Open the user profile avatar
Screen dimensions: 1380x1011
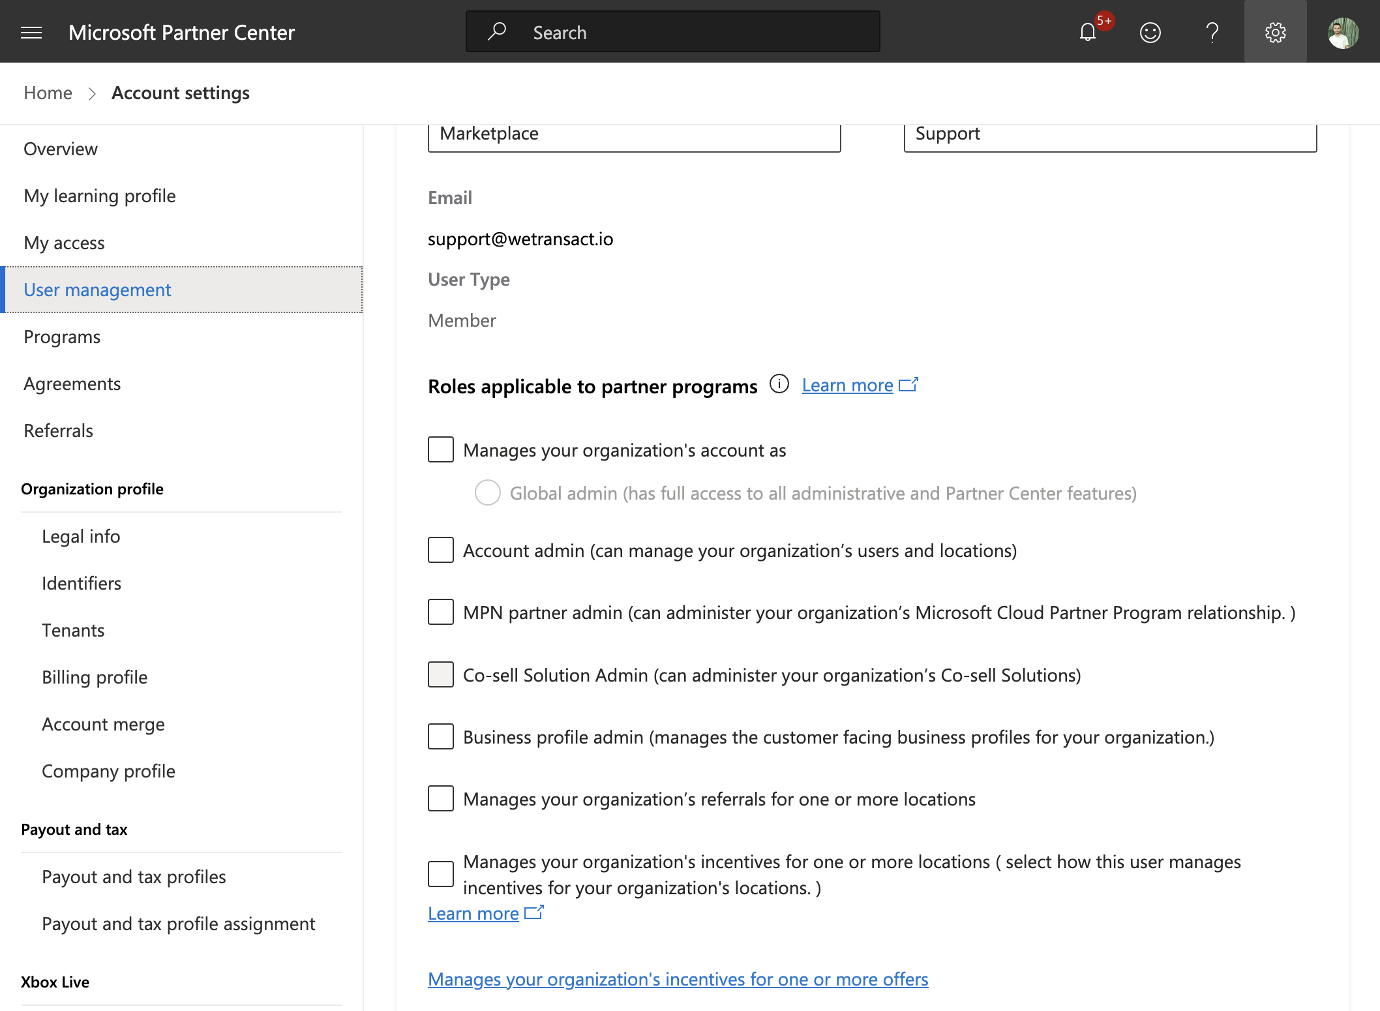(1343, 32)
